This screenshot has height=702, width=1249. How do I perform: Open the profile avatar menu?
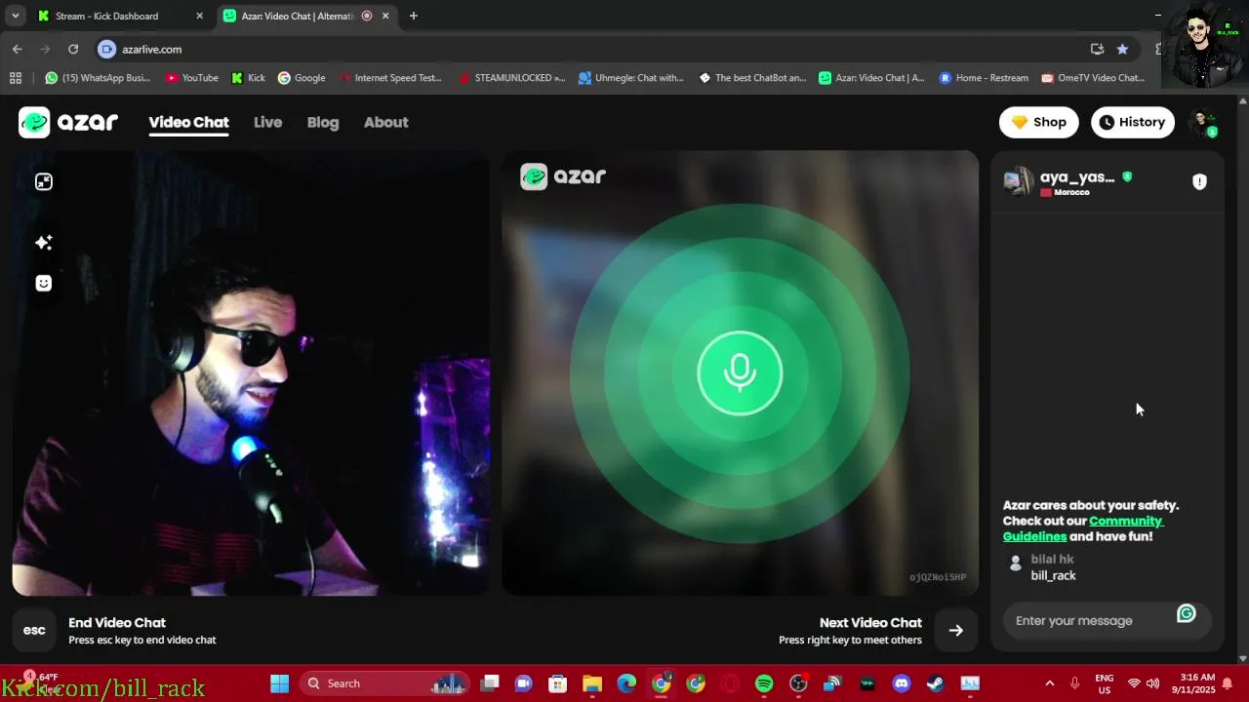click(x=1203, y=123)
